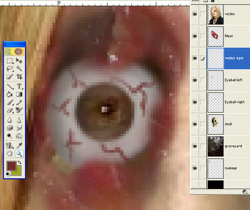The height and width of the screenshot is (210, 250).
Task: Hide the veins eye layer
Action: pyautogui.click(x=194, y=58)
